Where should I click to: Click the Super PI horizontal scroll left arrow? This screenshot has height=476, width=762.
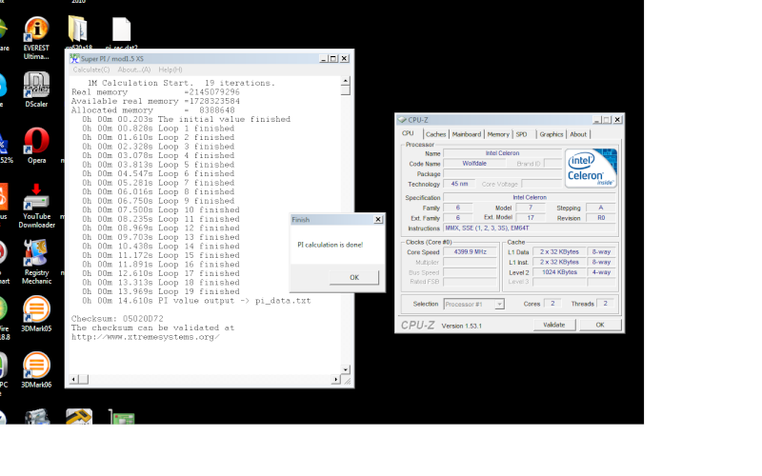pyautogui.click(x=74, y=379)
